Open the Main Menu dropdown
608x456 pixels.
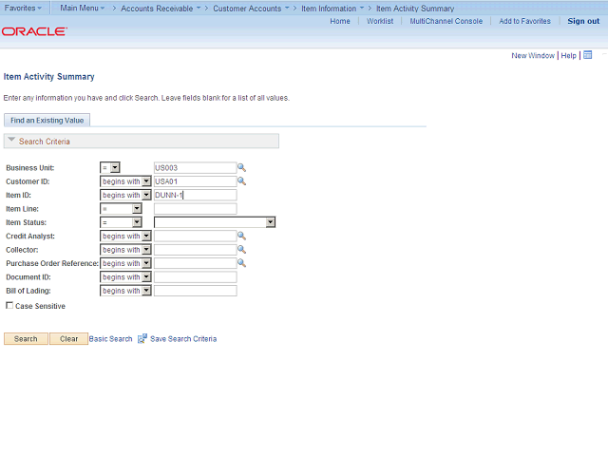click(x=83, y=8)
